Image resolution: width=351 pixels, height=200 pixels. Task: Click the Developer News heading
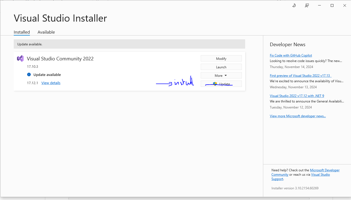(287, 44)
